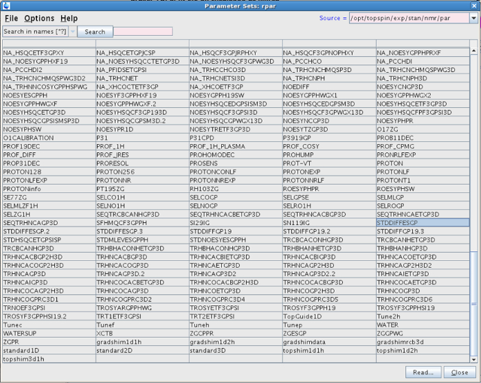This screenshot has width=481, height=383.
Task: Select the Tuneh parameter set
Action: tap(236, 325)
